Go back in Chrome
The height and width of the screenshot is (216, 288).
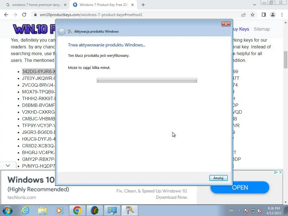[6, 15]
